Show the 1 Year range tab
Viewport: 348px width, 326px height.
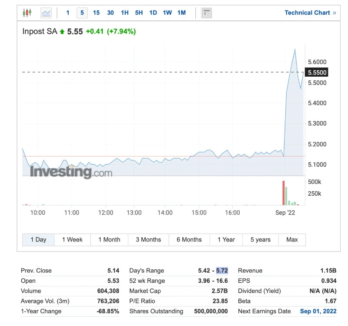point(226,240)
